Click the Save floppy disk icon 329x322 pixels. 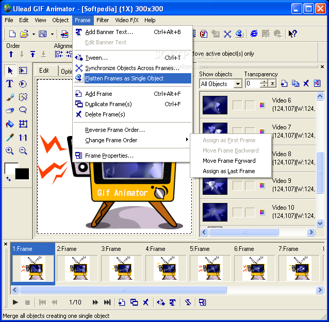43,34
